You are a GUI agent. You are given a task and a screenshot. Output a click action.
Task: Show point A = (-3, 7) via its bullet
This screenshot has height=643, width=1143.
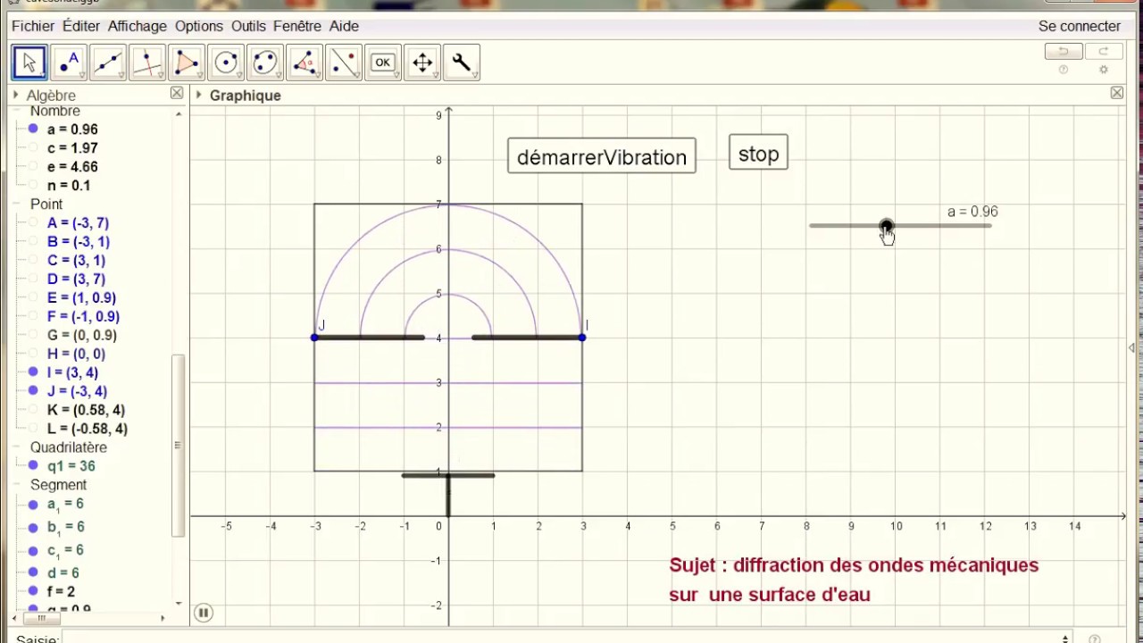(33, 223)
